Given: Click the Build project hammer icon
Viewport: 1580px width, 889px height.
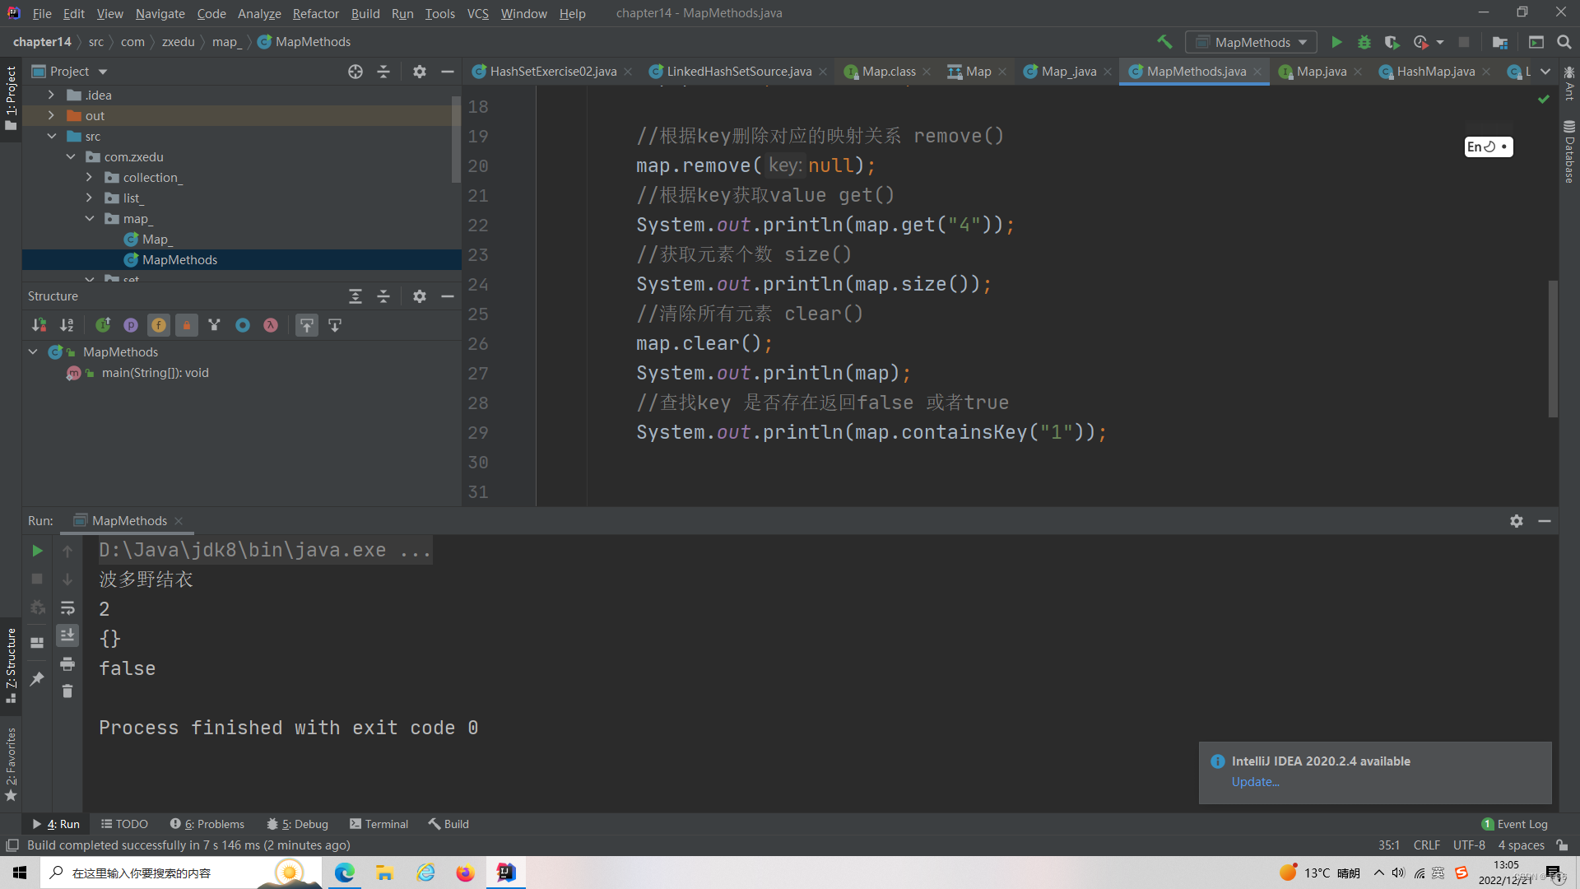Looking at the screenshot, I should [1164, 42].
